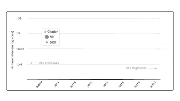Screen dimensions: 180x101
Task: Click the large 5K citation circle
Action: 47,37
